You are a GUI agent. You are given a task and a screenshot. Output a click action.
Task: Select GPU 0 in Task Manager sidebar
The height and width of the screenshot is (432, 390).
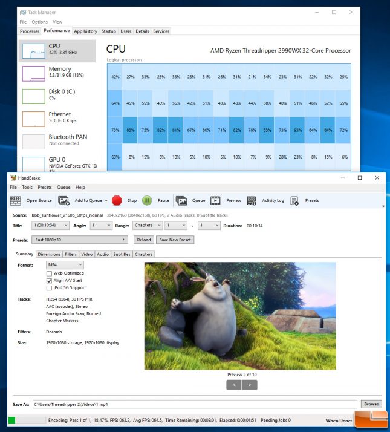(x=57, y=163)
